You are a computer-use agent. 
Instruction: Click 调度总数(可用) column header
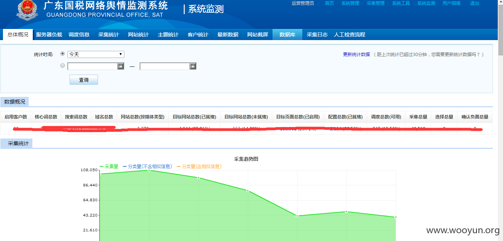point(386,117)
